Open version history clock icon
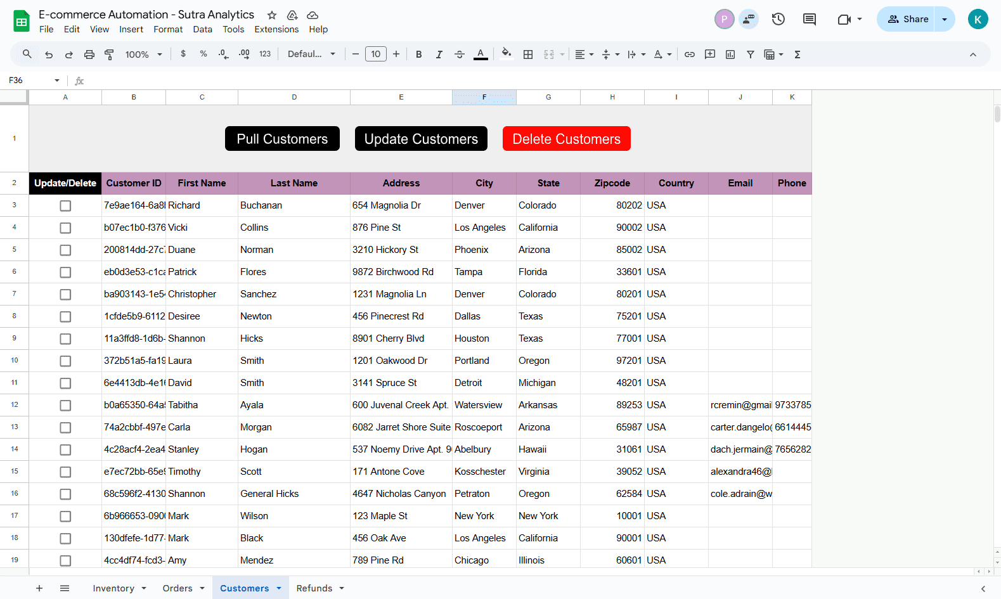 point(778,19)
